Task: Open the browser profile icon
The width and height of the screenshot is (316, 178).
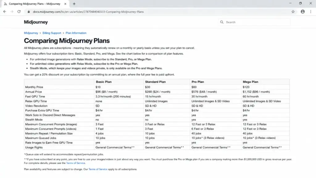Action: click(x=303, y=12)
